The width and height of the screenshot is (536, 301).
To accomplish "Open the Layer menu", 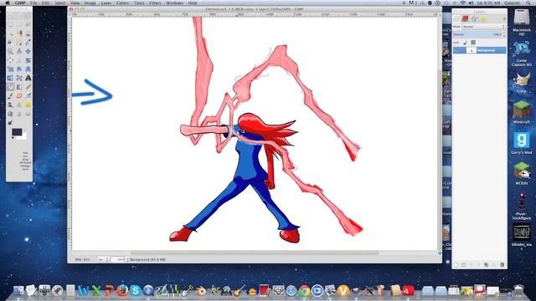I will (x=106, y=3).
